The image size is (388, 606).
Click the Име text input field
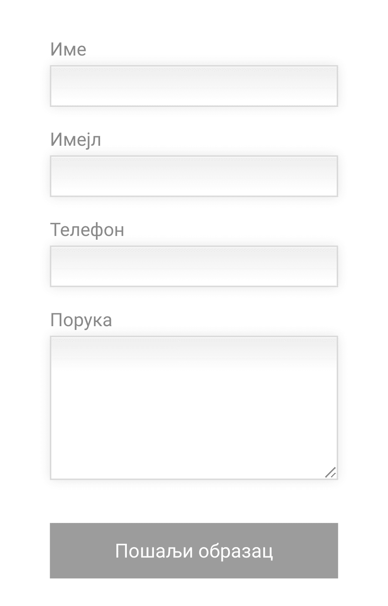194,86
